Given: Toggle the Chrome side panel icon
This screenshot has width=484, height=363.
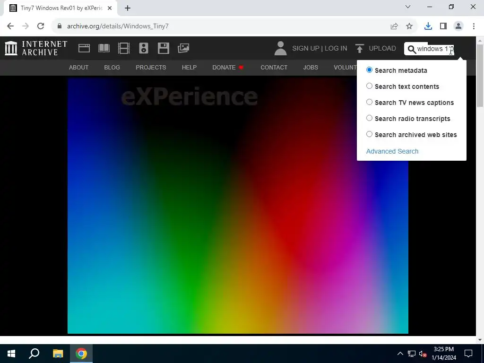Looking at the screenshot, I should point(443,26).
